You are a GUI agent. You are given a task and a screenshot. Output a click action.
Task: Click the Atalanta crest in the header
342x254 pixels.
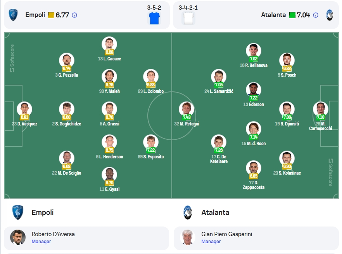329,15
